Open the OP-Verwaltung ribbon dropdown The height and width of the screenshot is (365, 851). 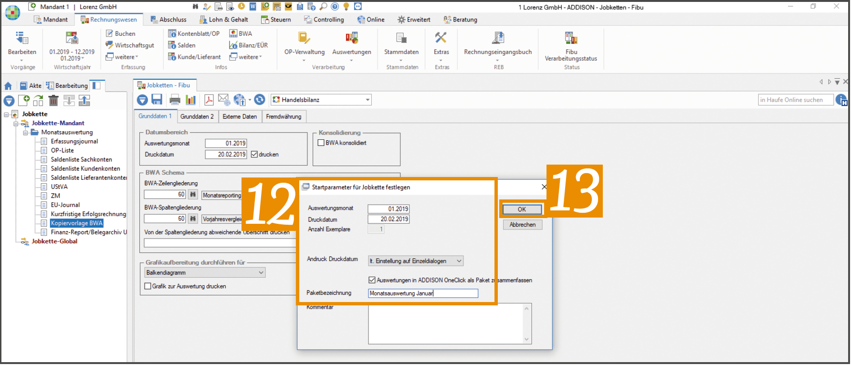(305, 45)
